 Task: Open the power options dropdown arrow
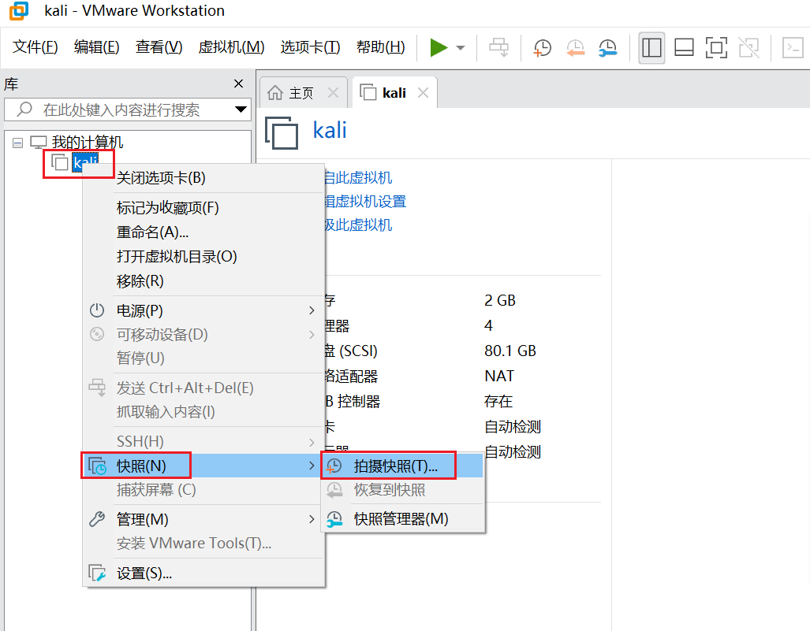(461, 48)
